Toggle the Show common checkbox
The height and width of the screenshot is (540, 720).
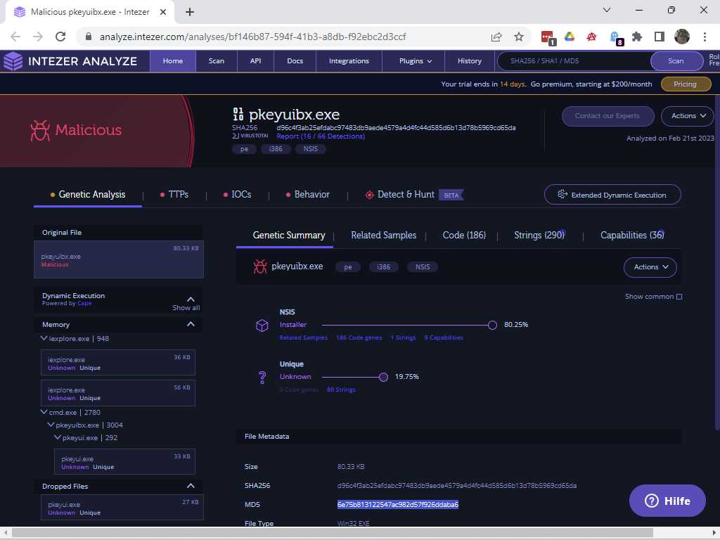click(679, 297)
